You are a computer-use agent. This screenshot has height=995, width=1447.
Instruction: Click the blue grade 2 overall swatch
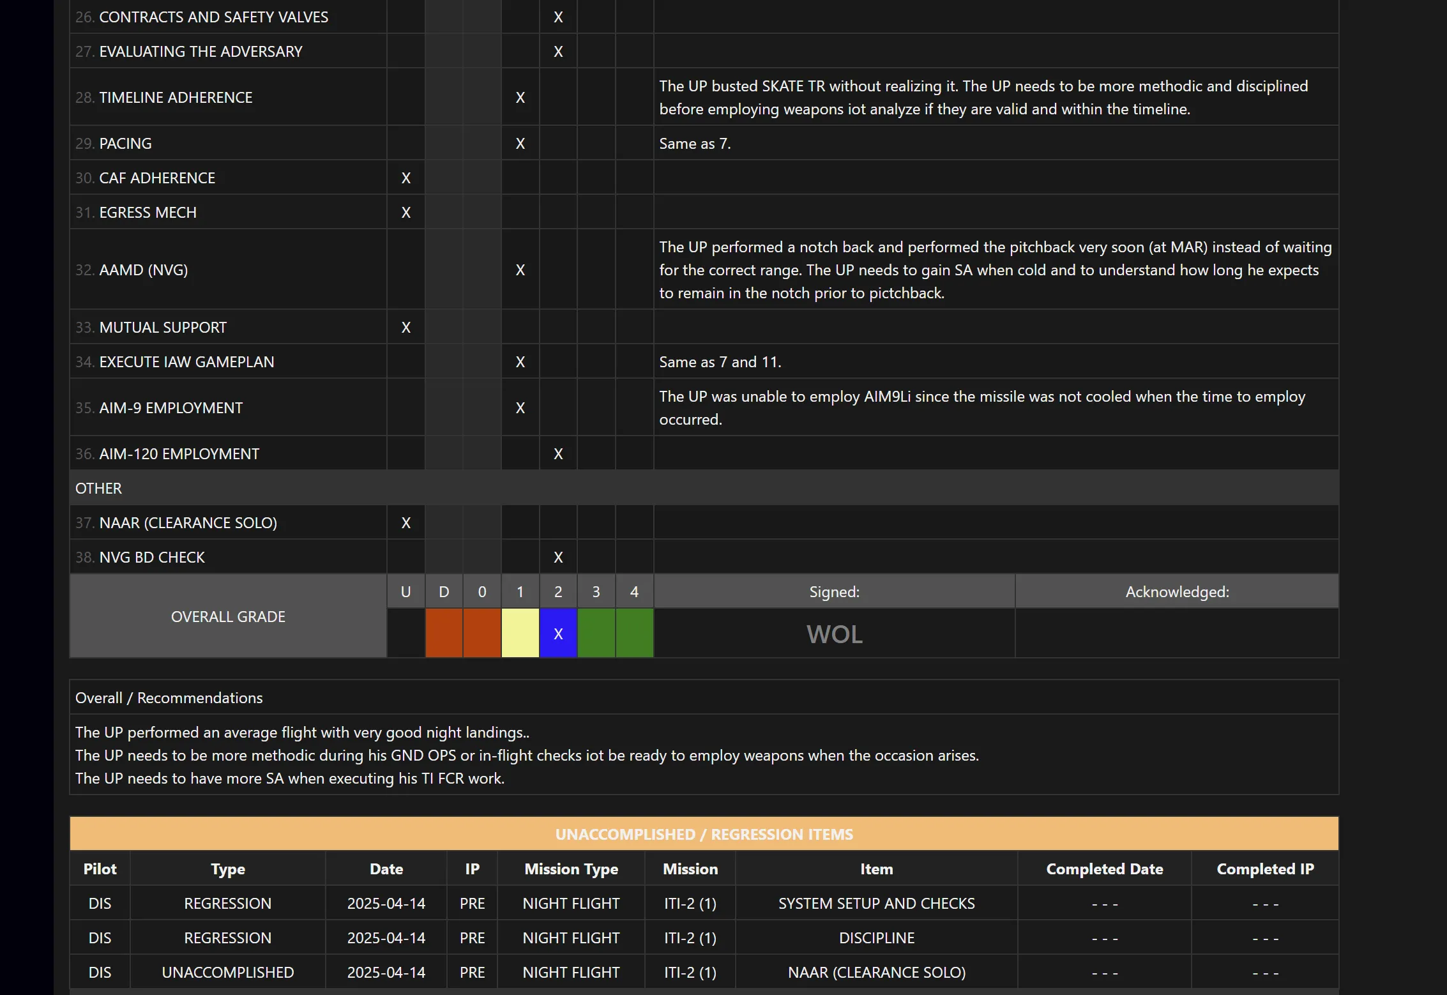click(x=558, y=633)
